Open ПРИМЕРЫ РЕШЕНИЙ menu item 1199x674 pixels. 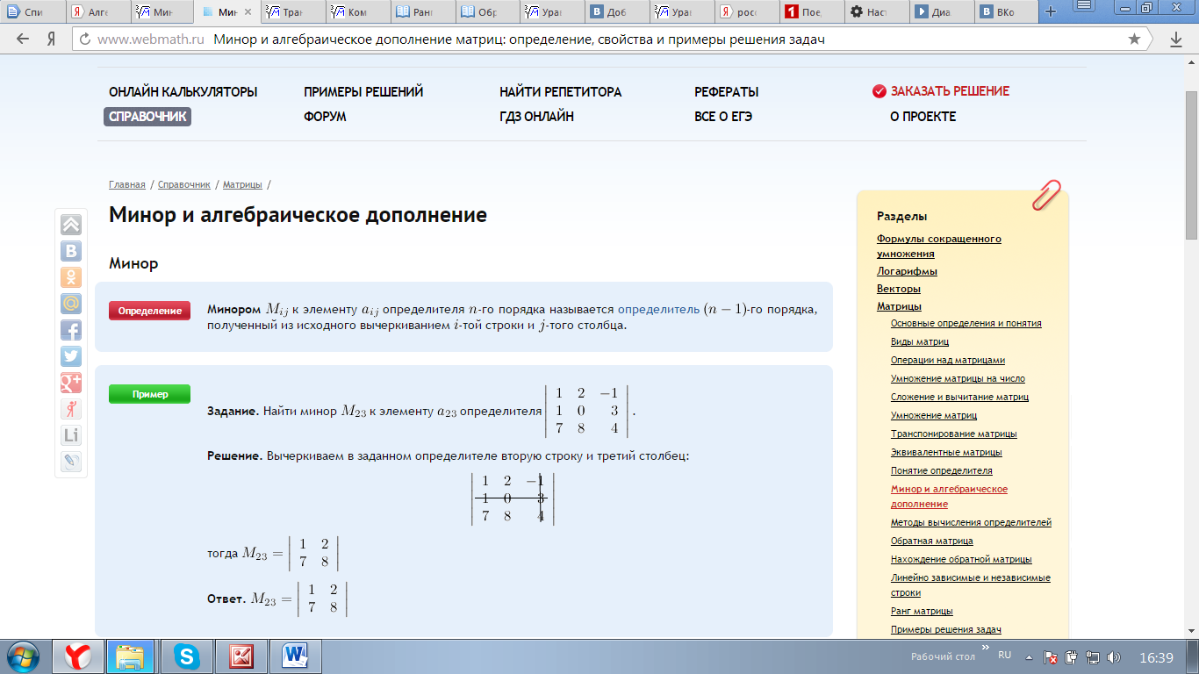[363, 91]
